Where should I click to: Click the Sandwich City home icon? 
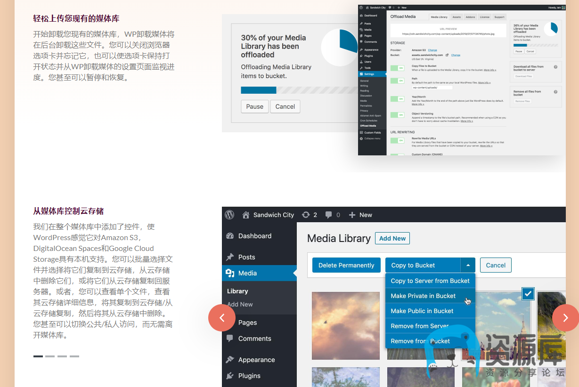click(245, 215)
